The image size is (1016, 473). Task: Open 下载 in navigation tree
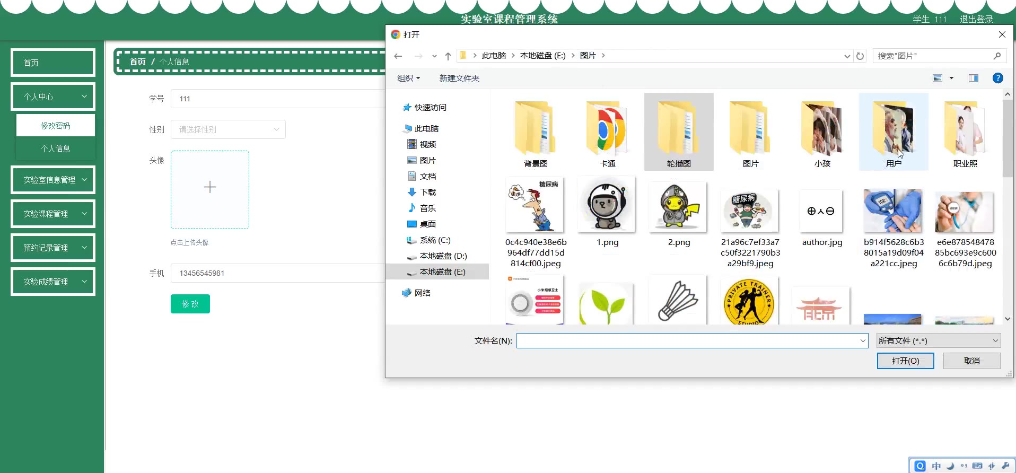422,192
